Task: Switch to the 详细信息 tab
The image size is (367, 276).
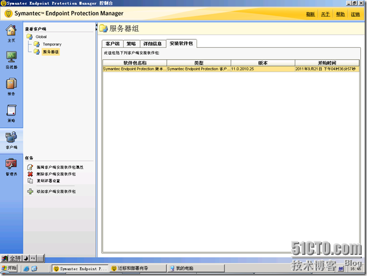Action: point(153,43)
